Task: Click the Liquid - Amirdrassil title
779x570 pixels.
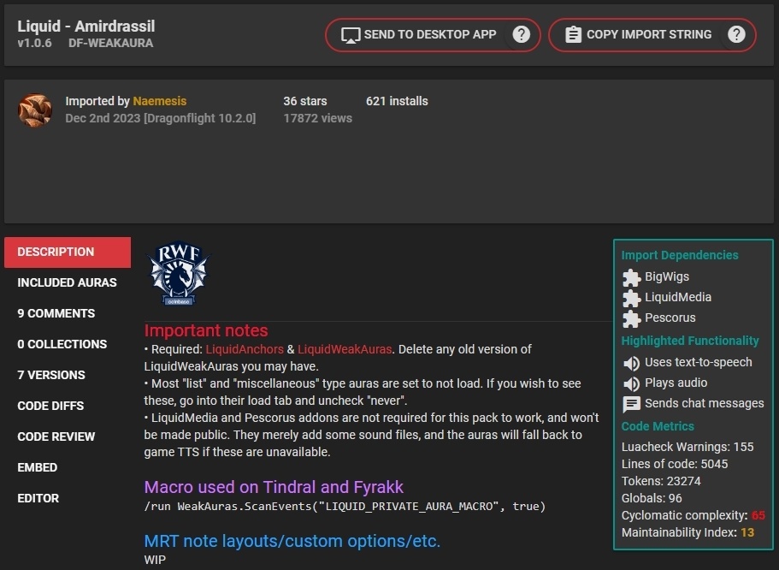Action: click(86, 26)
